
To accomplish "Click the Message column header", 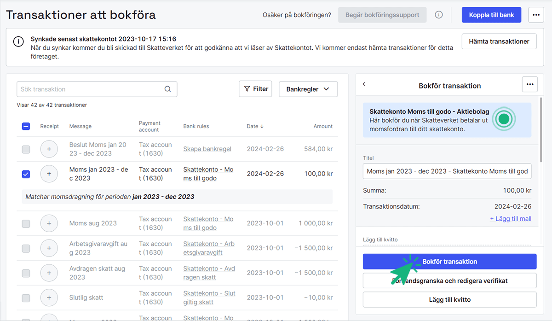I will pyautogui.click(x=80, y=126).
